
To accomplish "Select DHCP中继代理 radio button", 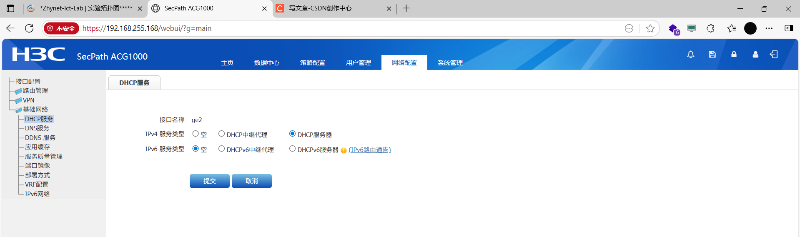I will pyautogui.click(x=221, y=134).
